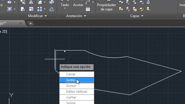
Task: Click the Leader (Directriz) annotation icon
Action: point(88,2)
